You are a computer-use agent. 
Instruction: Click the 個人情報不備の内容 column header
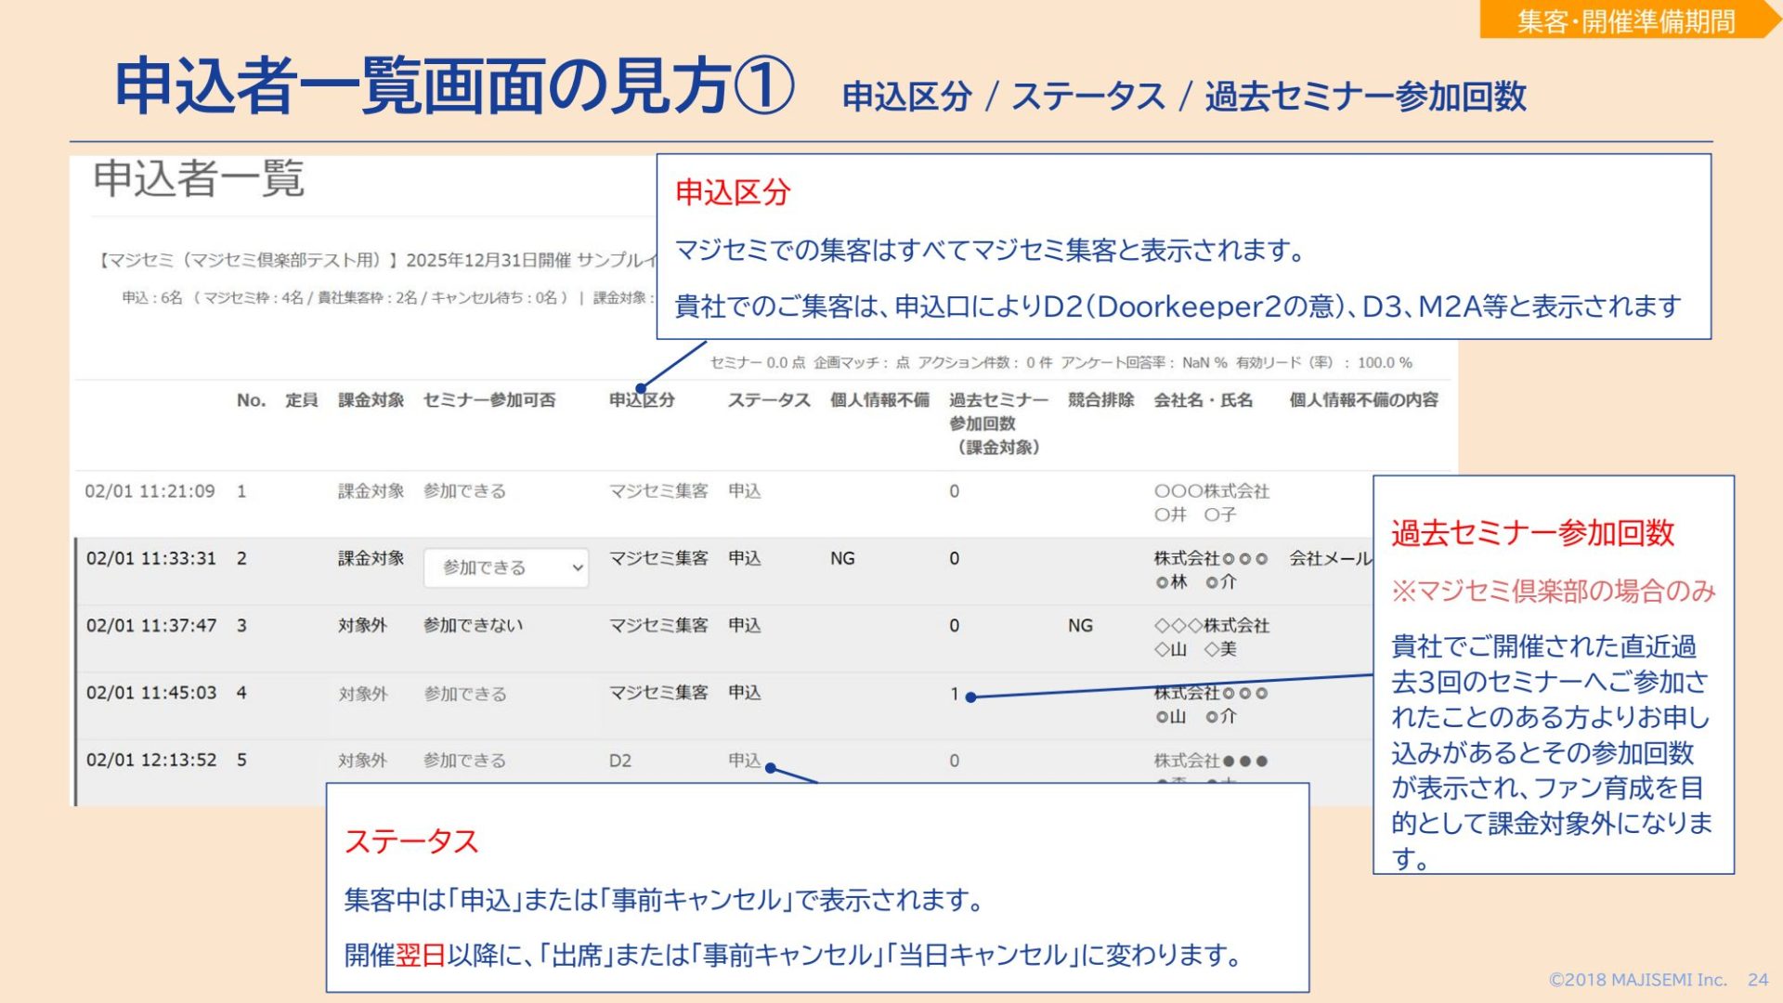[x=1362, y=400]
